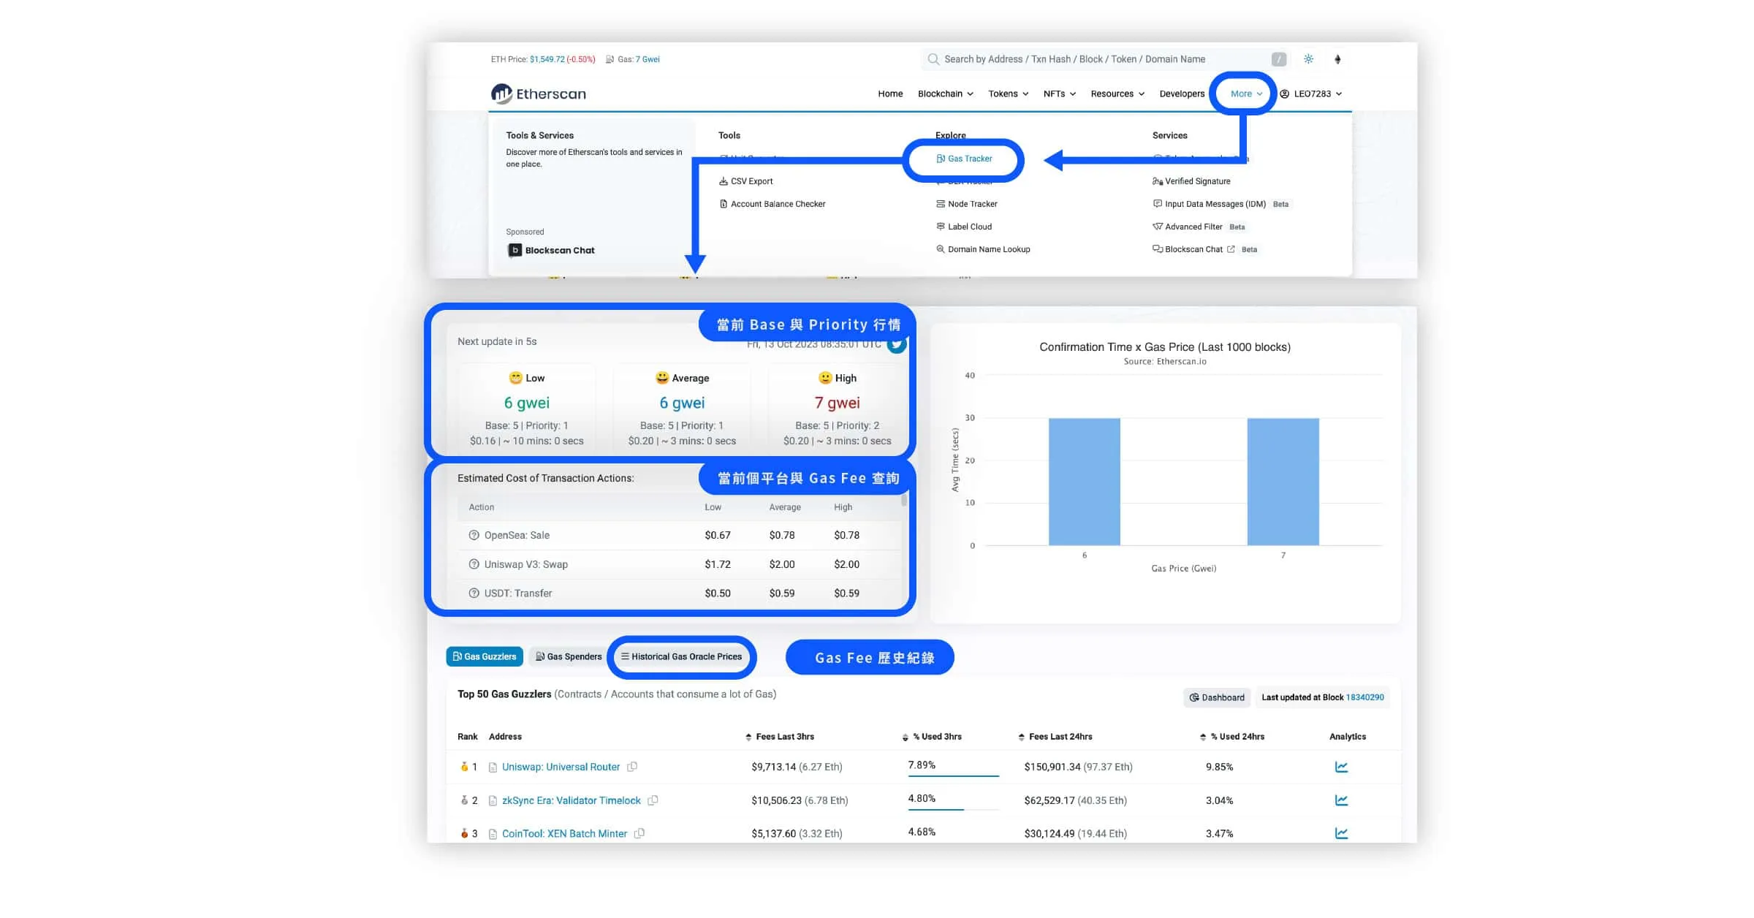This screenshot has width=1754, height=918.
Task: Click the chart bar for 7 Gwei
Action: (1283, 482)
